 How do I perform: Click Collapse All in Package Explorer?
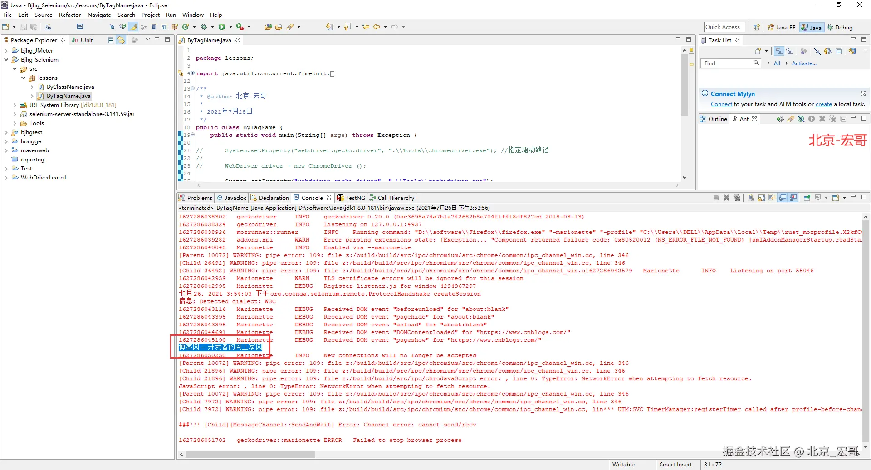(x=111, y=40)
